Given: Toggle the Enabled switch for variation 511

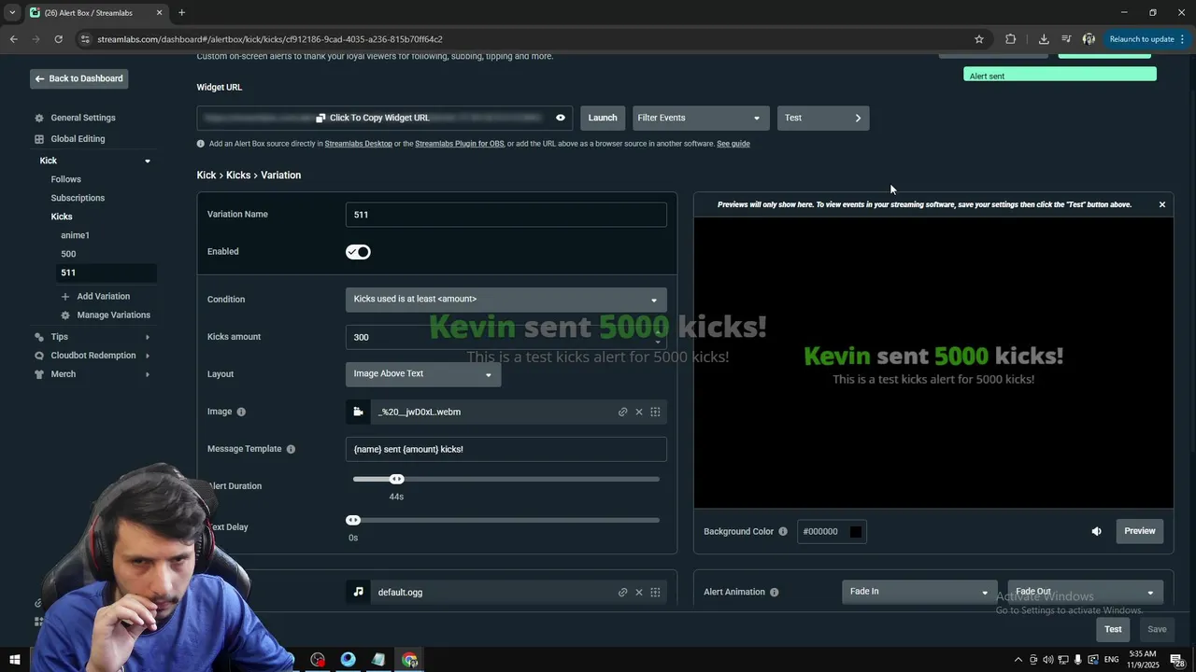Looking at the screenshot, I should tap(358, 252).
